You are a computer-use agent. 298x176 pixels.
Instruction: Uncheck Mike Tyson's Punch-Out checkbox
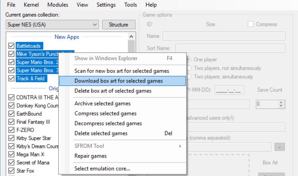[11, 54]
